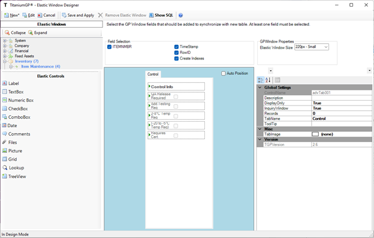
Task: Check the QA Release Required box
Action: [x=176, y=97]
